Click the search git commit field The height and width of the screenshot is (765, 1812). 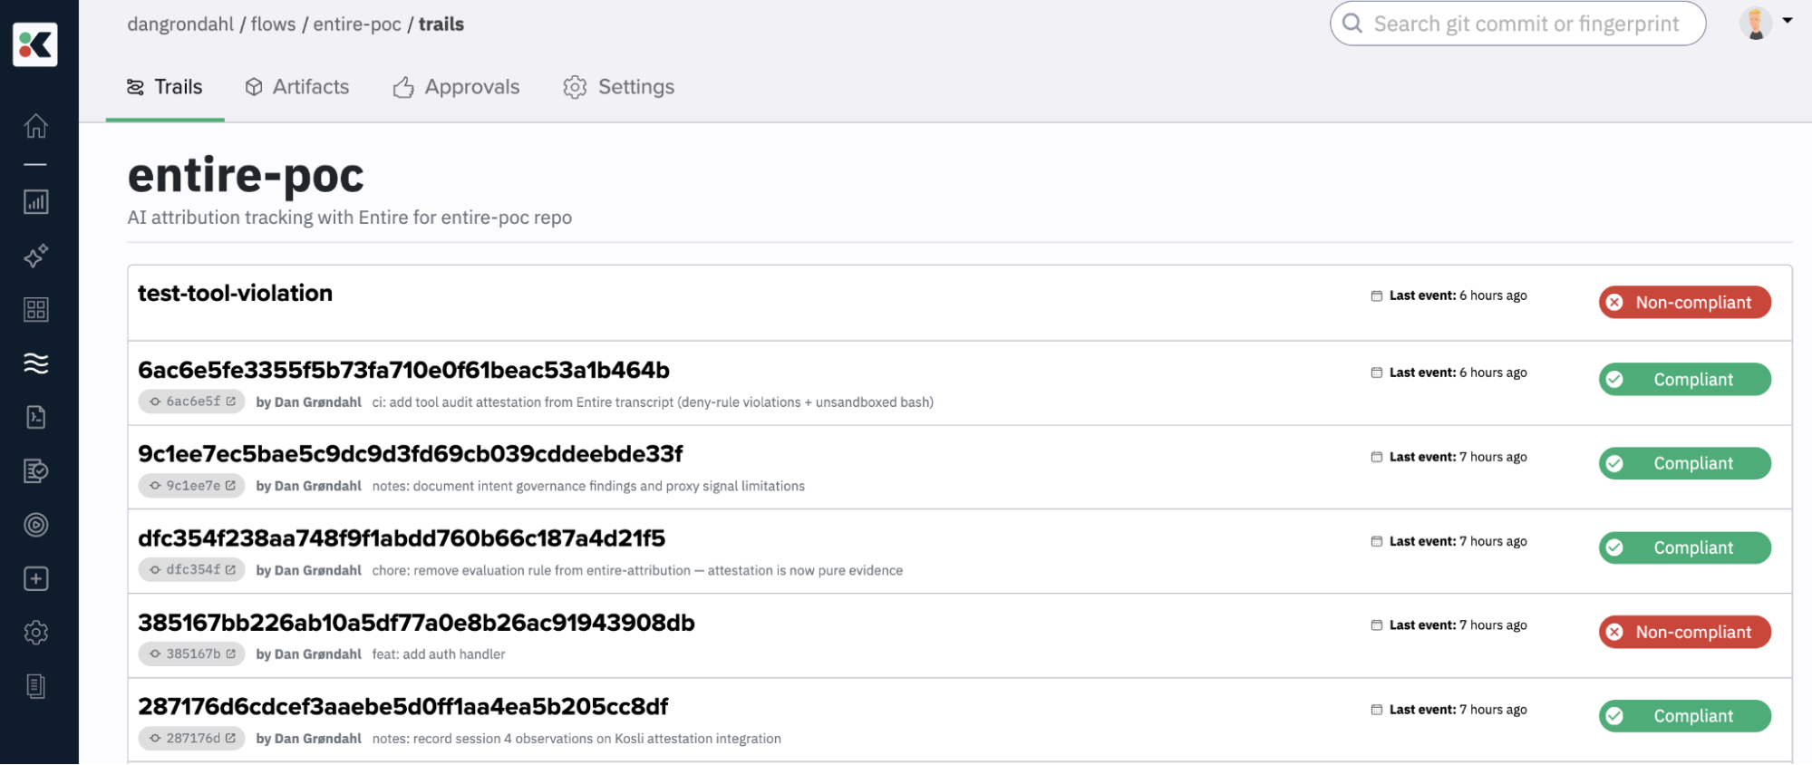[1526, 24]
